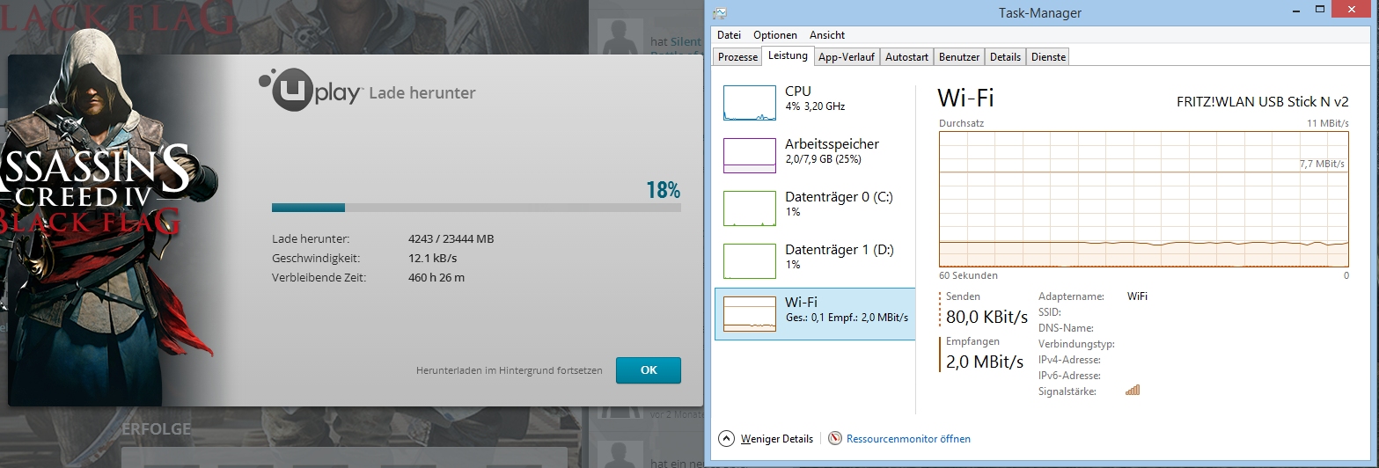The height and width of the screenshot is (468, 1379).
Task: Select Datenträger 1 (D:) entry
Action: tap(815, 261)
